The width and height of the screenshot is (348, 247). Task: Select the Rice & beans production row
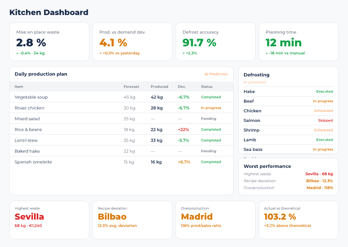pos(28,130)
